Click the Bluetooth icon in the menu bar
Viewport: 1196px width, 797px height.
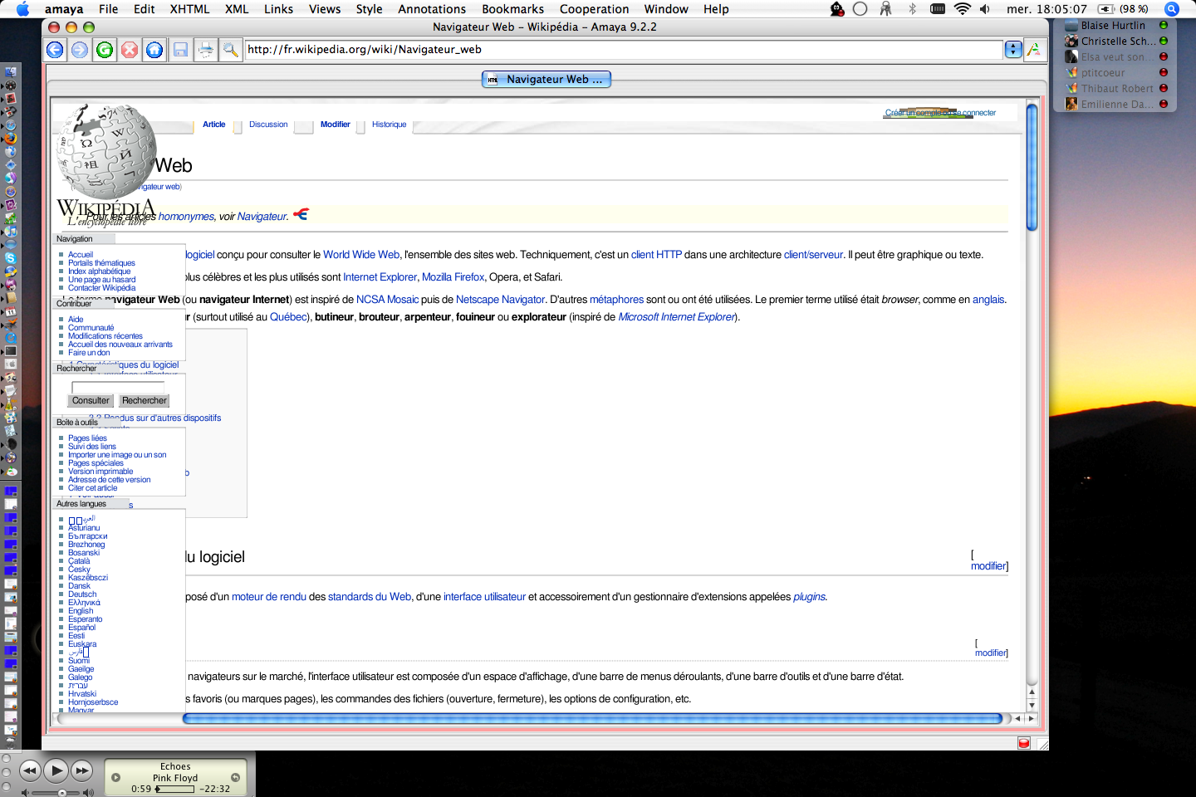(912, 9)
